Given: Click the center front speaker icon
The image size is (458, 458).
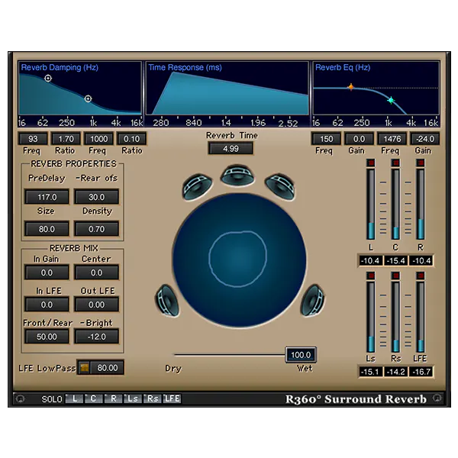Looking at the screenshot, I should tap(237, 176).
